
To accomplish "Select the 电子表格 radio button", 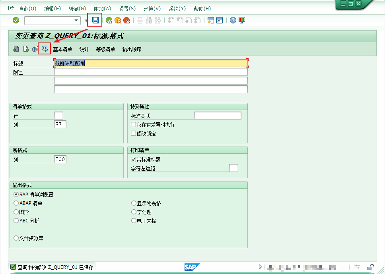I will (134, 220).
